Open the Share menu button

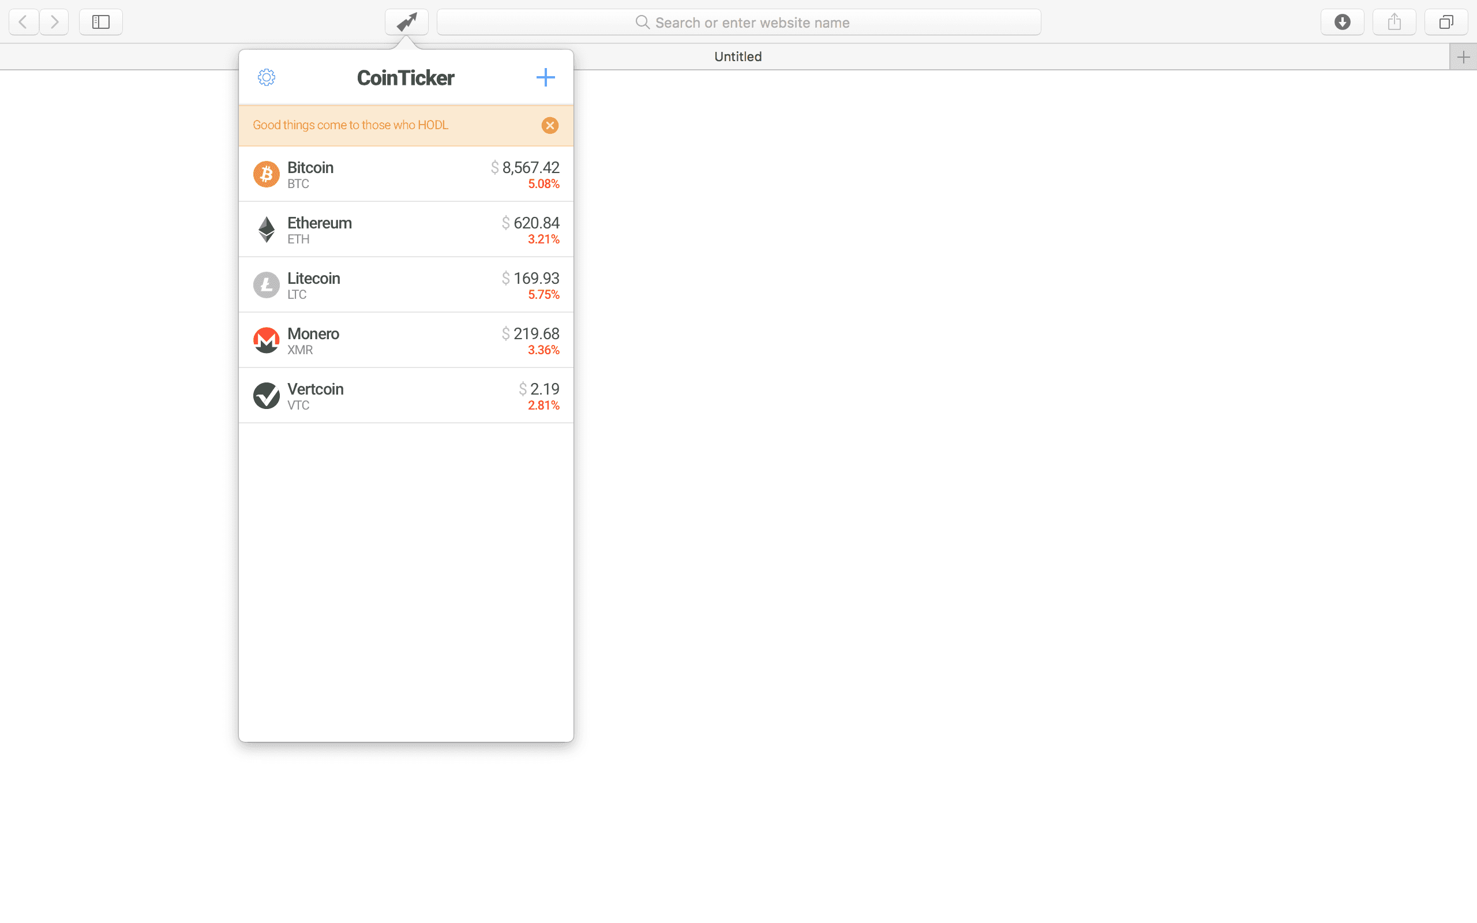pos(1394,22)
